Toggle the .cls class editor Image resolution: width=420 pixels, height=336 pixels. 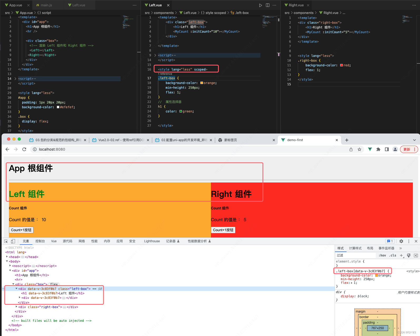[x=393, y=255]
